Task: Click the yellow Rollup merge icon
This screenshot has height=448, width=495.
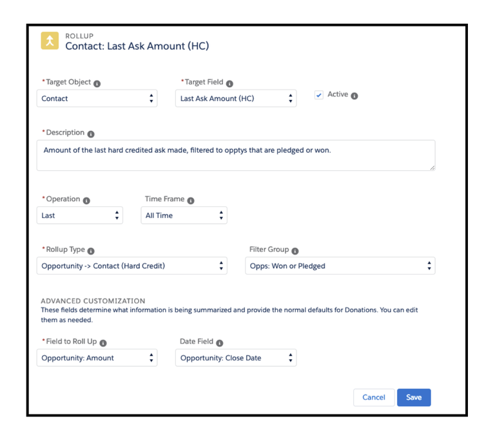Action: pyautogui.click(x=50, y=41)
